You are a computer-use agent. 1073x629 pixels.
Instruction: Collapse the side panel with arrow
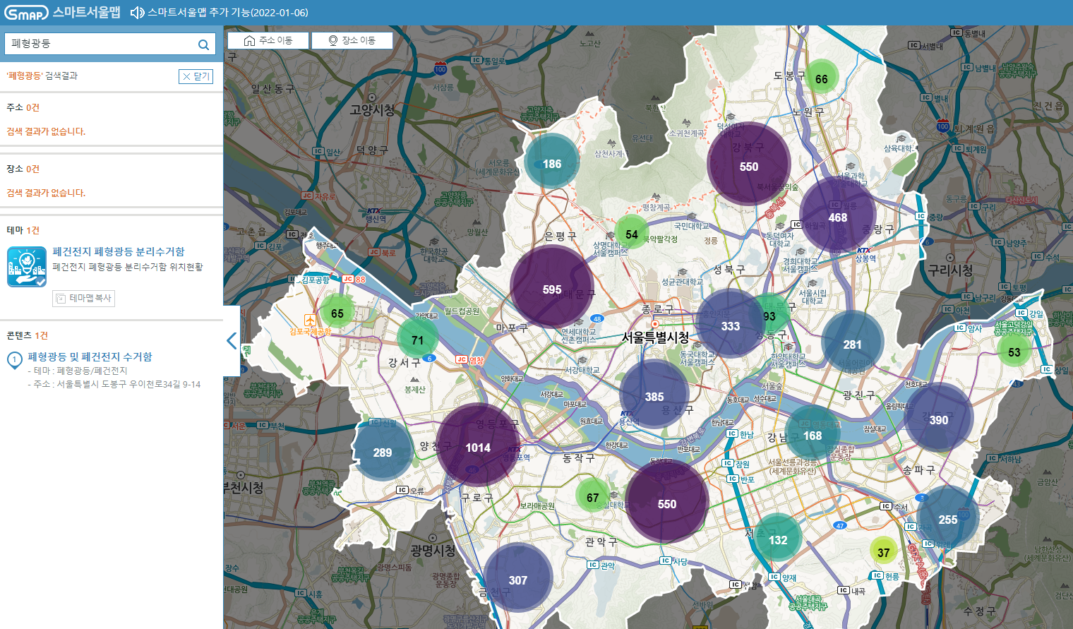click(x=232, y=341)
